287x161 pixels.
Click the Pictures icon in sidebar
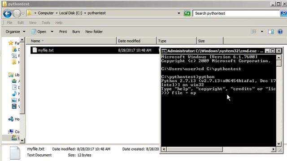[14, 100]
